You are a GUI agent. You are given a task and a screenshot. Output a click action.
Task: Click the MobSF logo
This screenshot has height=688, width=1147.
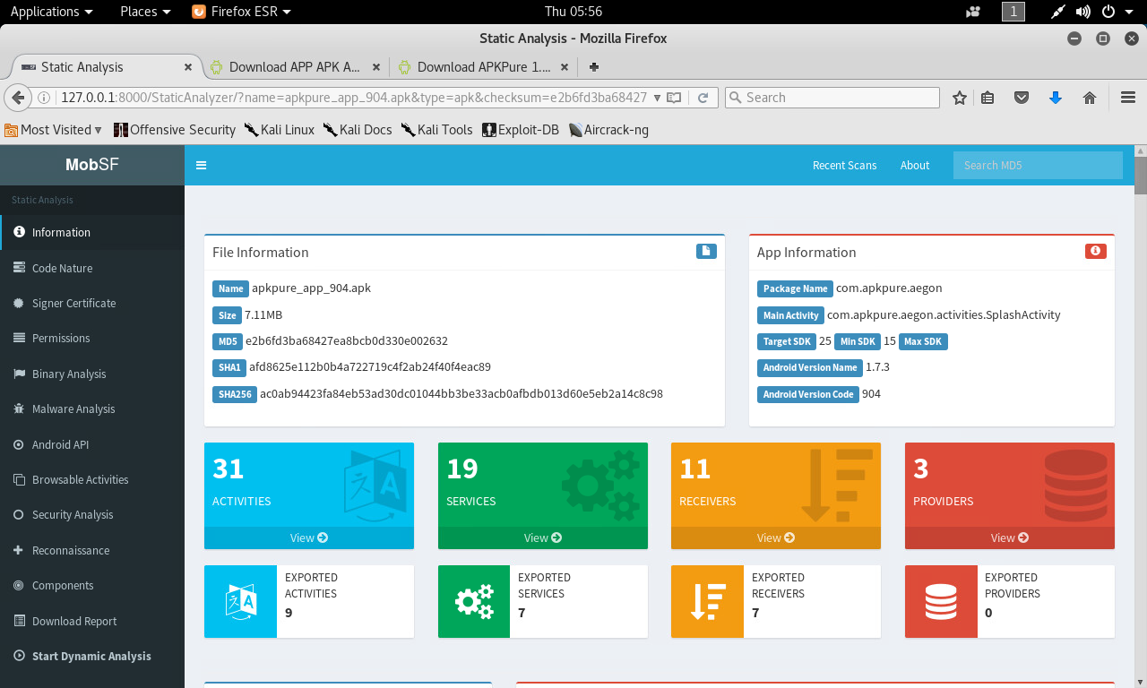(92, 165)
